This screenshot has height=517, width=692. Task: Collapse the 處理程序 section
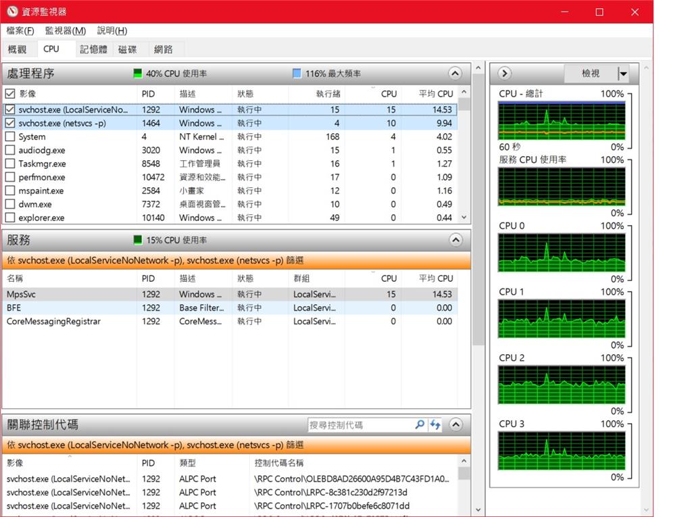coord(455,73)
